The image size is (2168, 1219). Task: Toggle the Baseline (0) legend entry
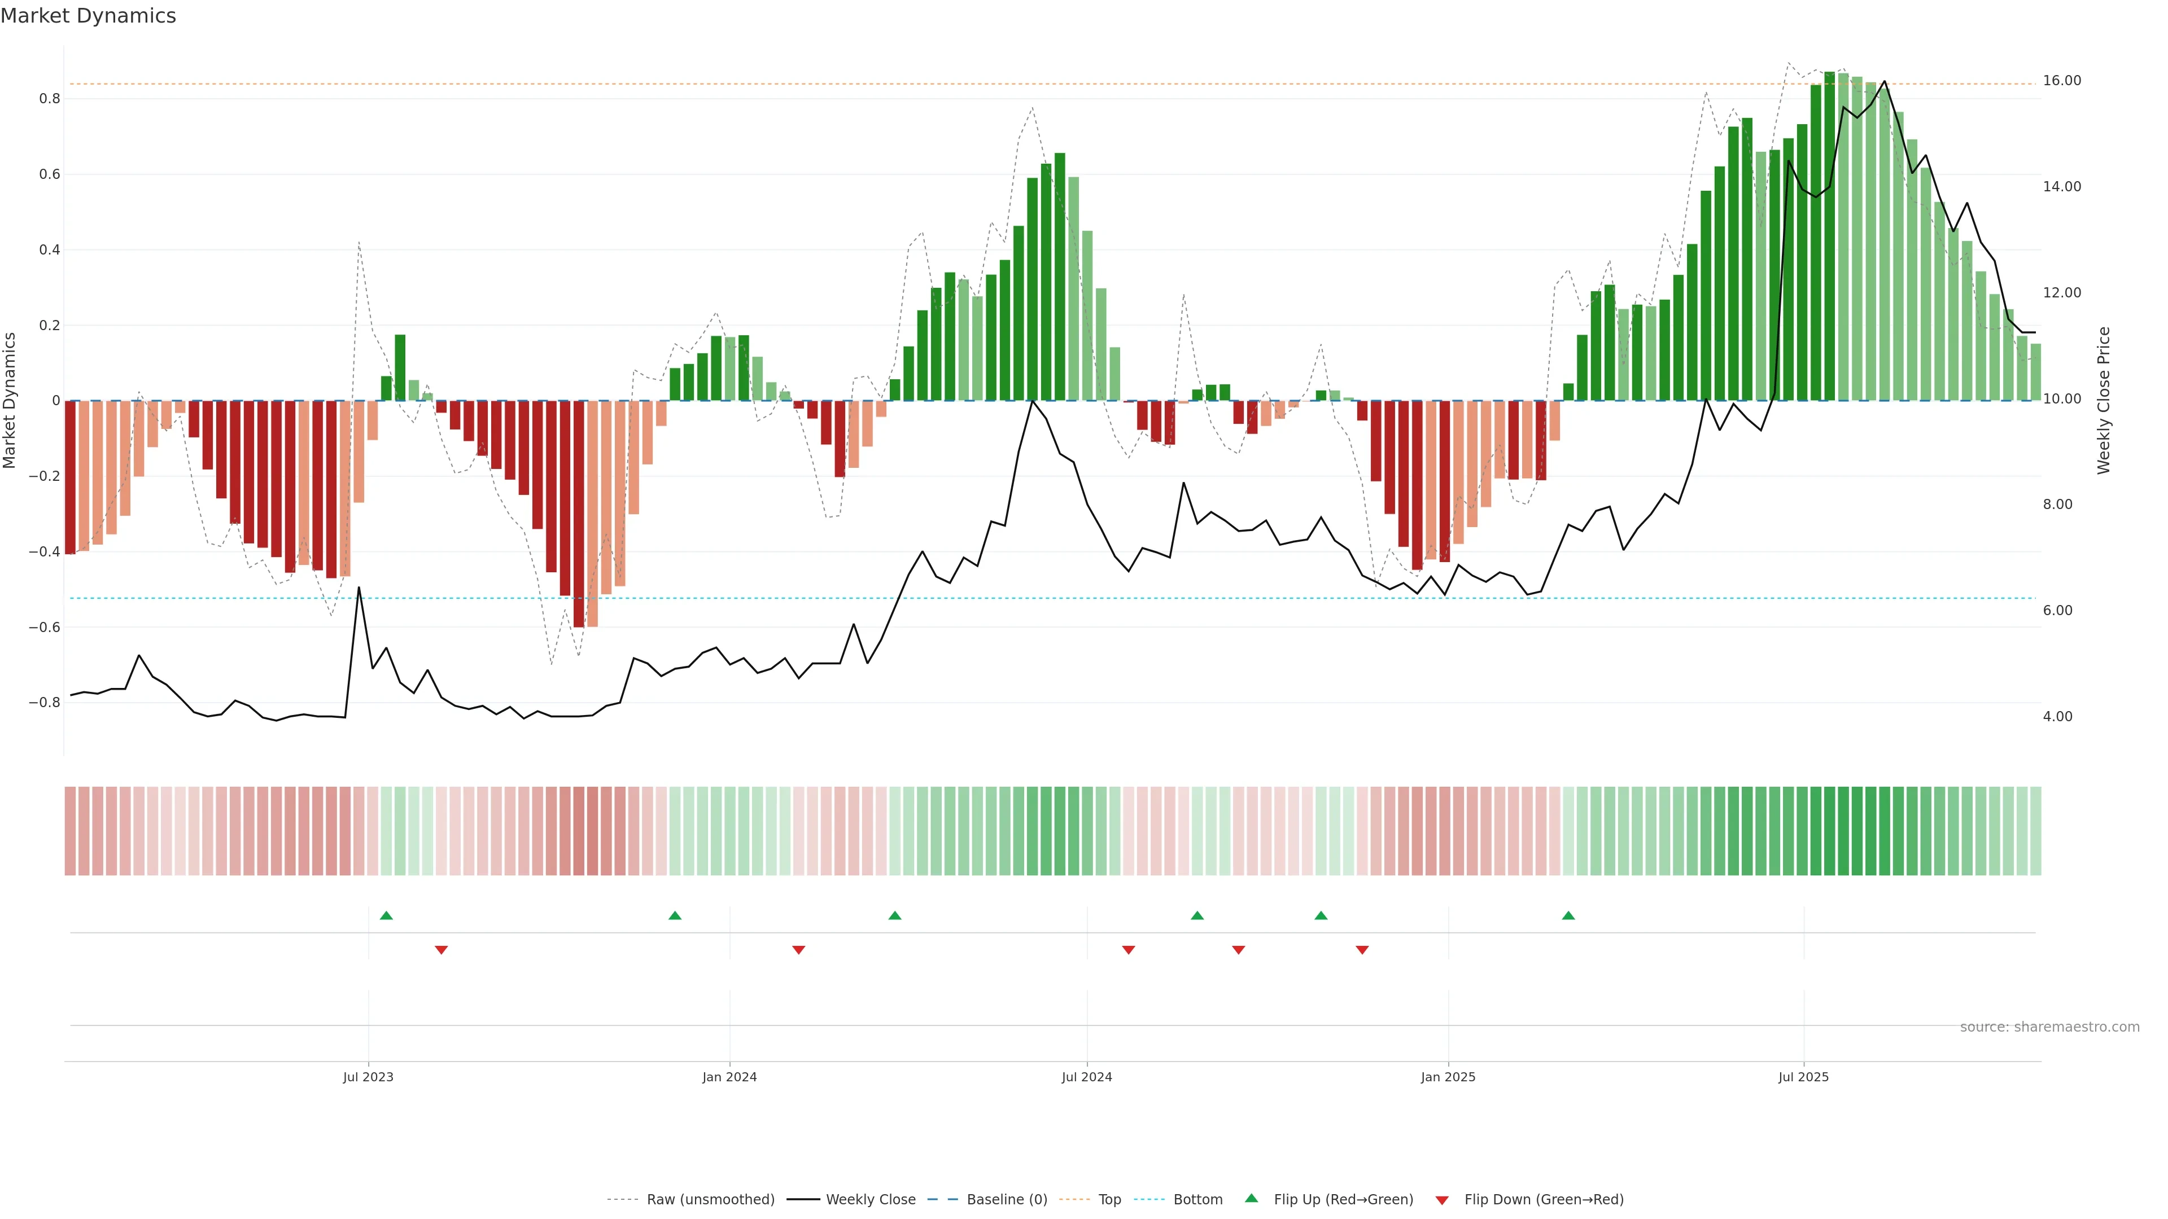1007,1200
